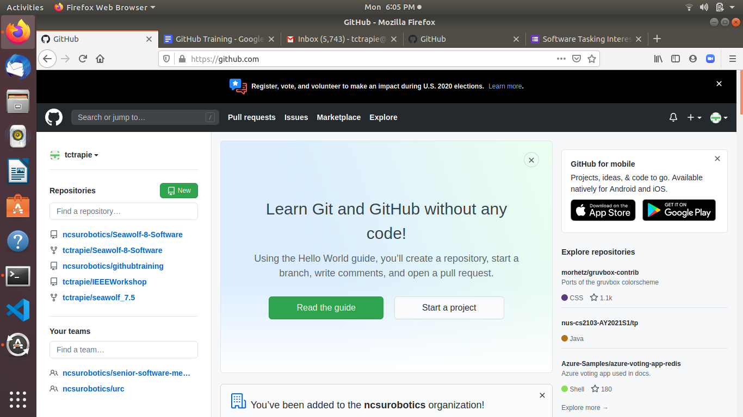Launch Thunderbird from the dock

[x=18, y=67]
